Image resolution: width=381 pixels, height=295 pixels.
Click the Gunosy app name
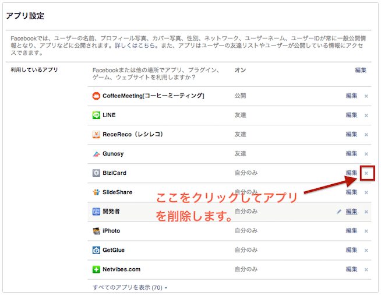[x=113, y=154]
